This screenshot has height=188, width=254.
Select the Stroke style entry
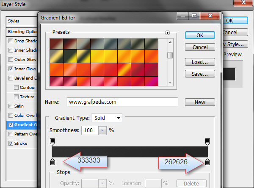click(x=21, y=144)
